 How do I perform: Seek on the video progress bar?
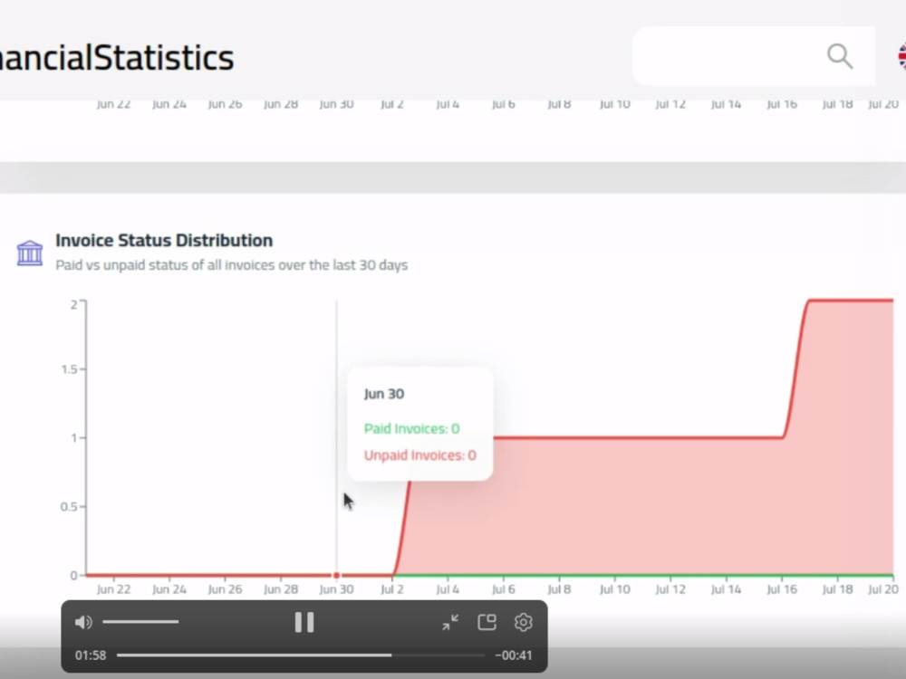[301, 655]
